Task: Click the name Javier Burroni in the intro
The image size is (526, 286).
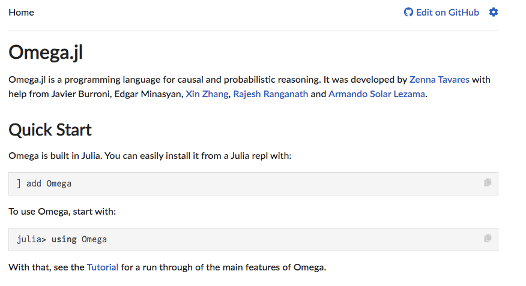Action: (80, 94)
